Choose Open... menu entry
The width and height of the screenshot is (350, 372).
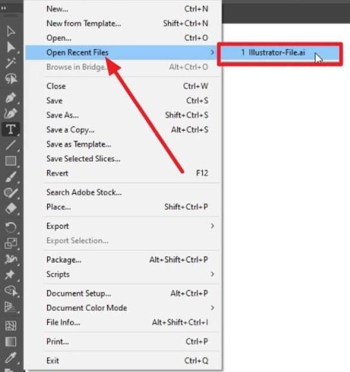[x=123, y=38]
